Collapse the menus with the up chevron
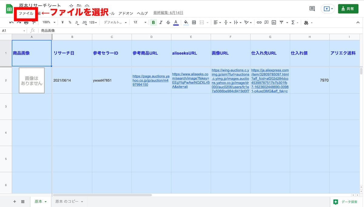364x207 pixels. pyautogui.click(x=358, y=22)
